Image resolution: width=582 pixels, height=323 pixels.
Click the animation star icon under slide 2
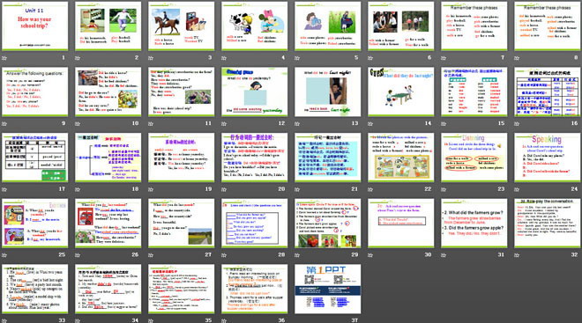[78, 58]
